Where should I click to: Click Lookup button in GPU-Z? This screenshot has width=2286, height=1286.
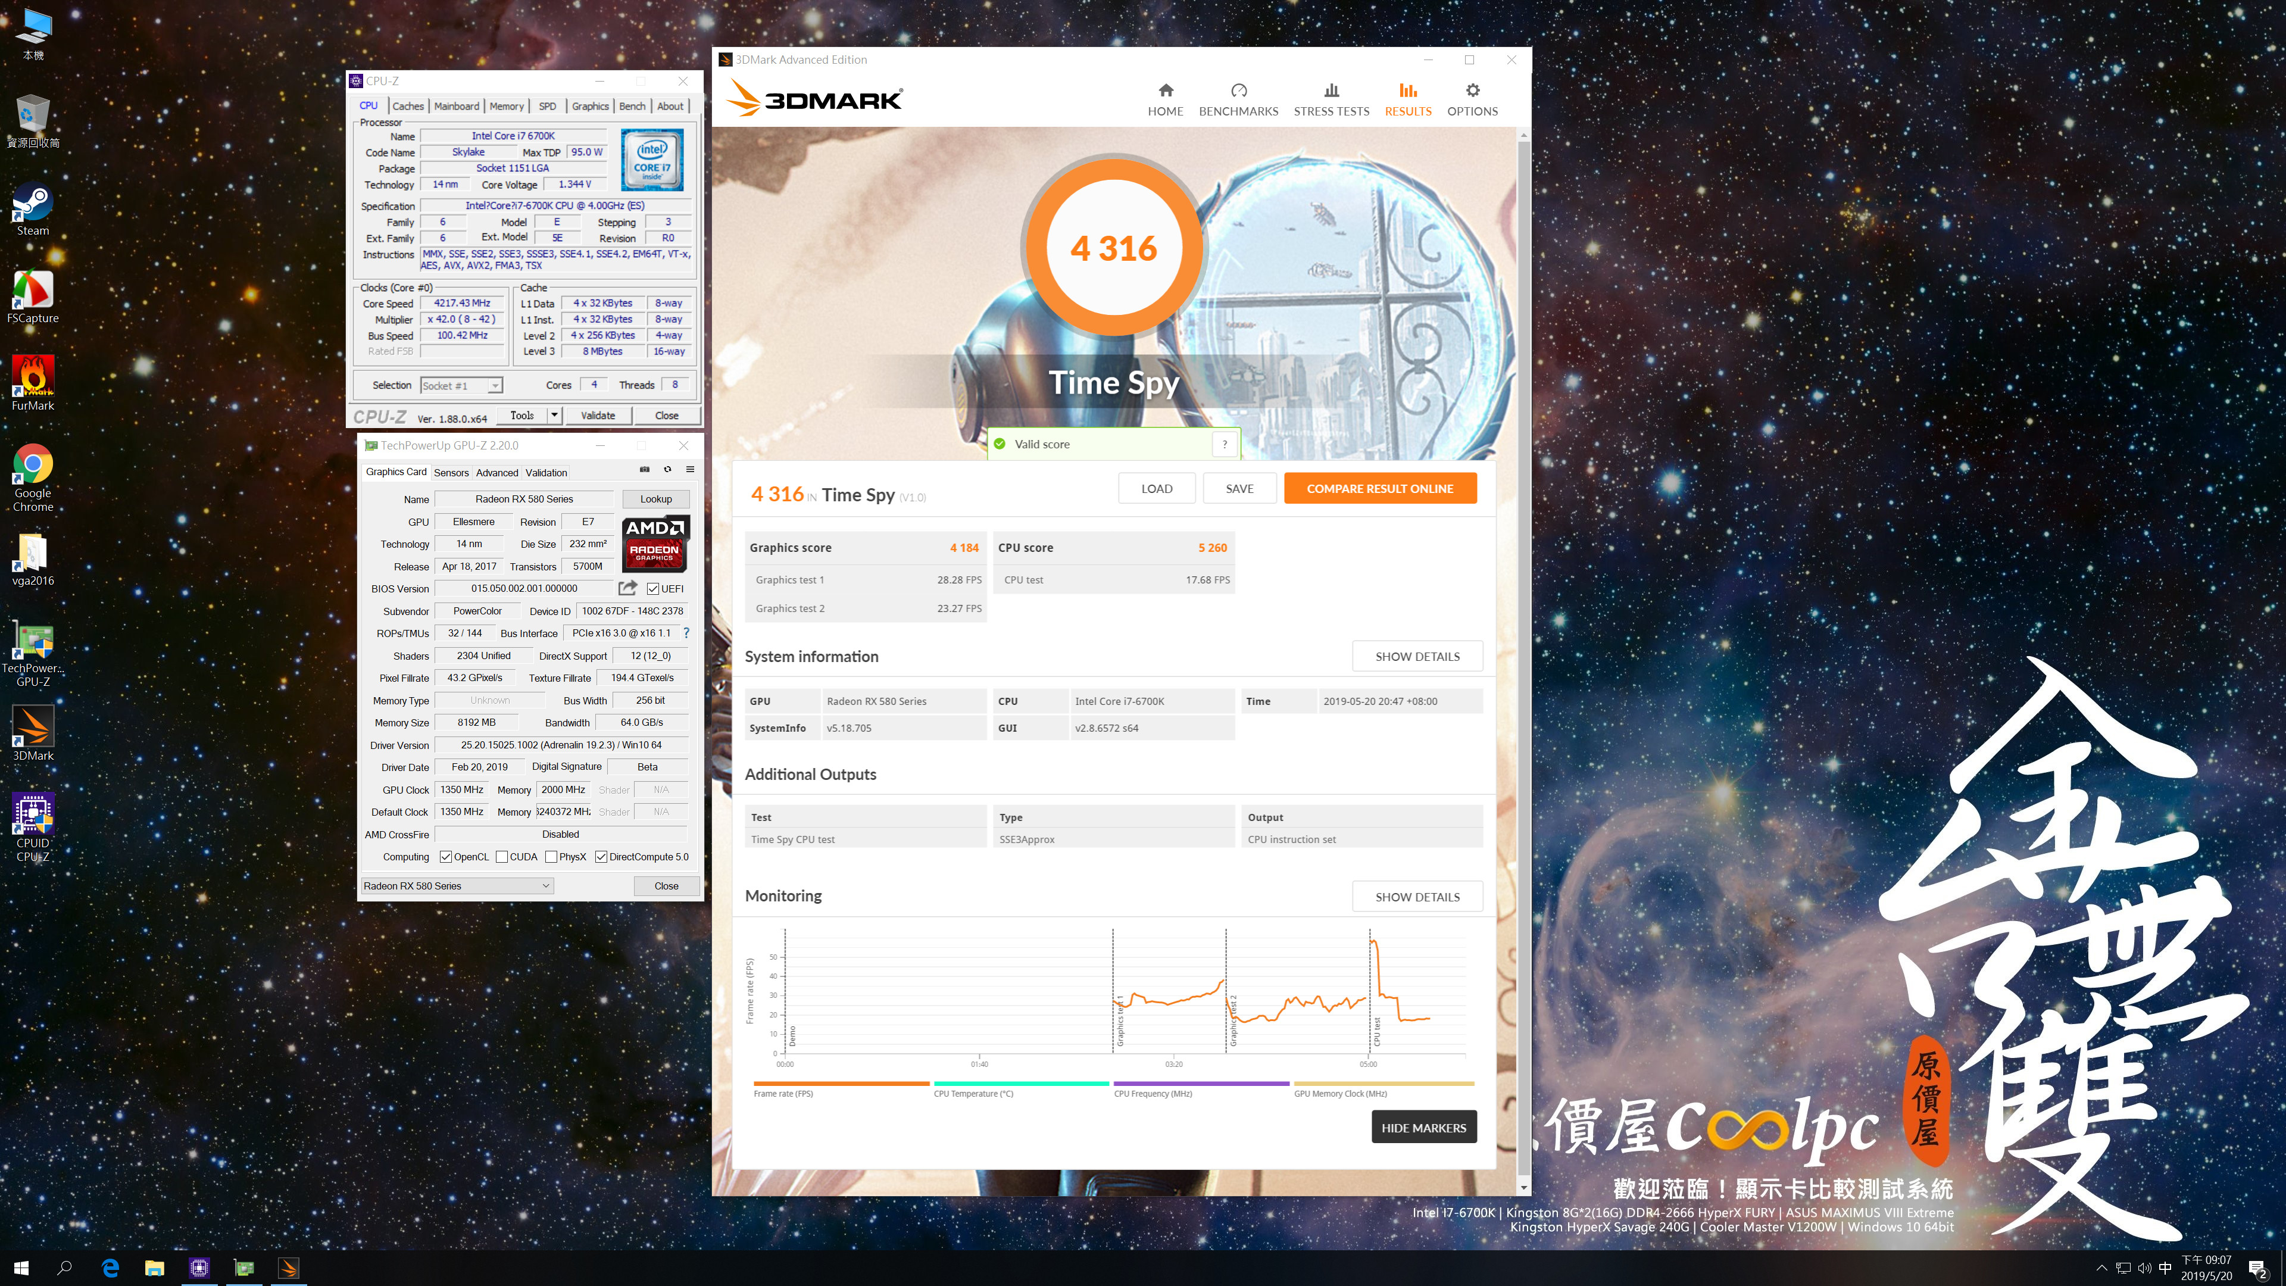point(656,499)
